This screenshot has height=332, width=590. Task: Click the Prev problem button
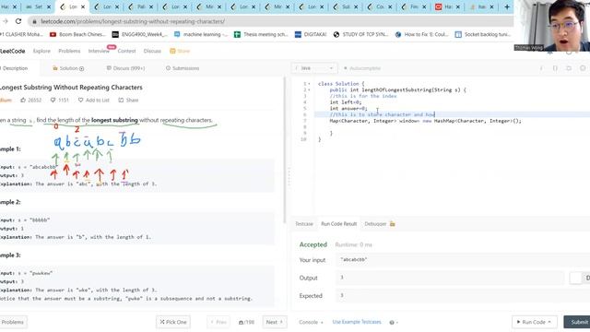[218, 322]
